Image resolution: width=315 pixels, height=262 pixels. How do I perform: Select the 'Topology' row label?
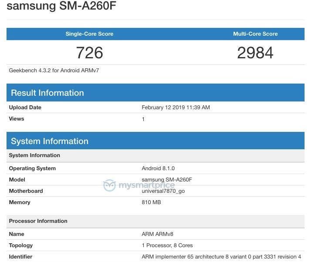click(20, 245)
